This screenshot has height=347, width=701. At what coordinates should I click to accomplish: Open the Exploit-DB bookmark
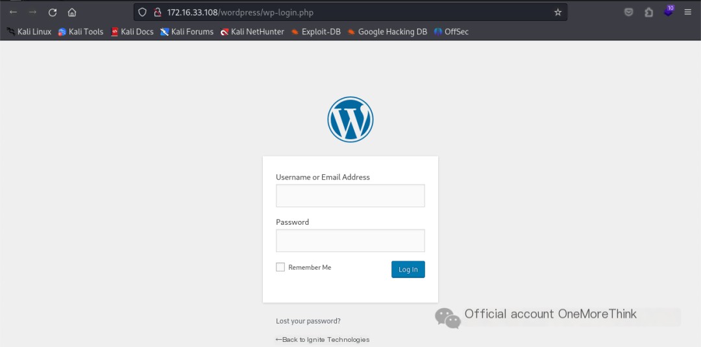(x=315, y=32)
